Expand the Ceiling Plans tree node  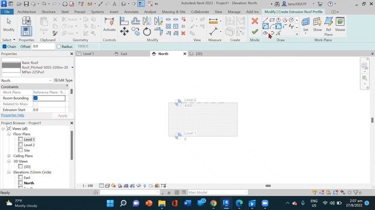pos(9,156)
